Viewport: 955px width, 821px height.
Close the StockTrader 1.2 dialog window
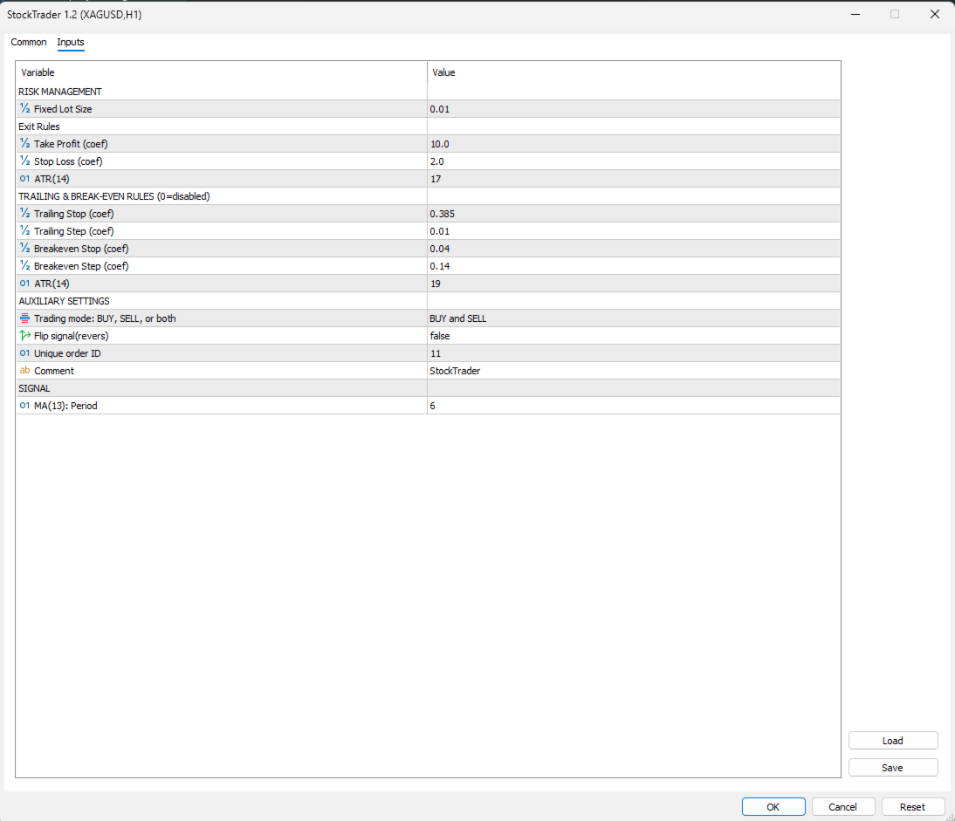(x=935, y=14)
